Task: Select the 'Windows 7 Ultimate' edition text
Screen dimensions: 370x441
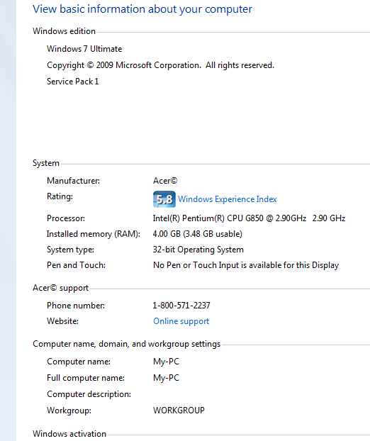Action: pos(84,49)
